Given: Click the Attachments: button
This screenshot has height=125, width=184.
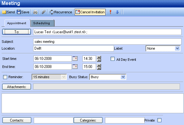Looking at the screenshot, I should (x=16, y=87).
